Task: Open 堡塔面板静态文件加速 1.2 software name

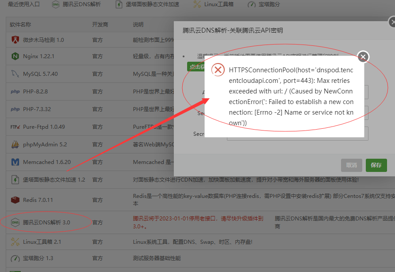Action: click(54, 179)
